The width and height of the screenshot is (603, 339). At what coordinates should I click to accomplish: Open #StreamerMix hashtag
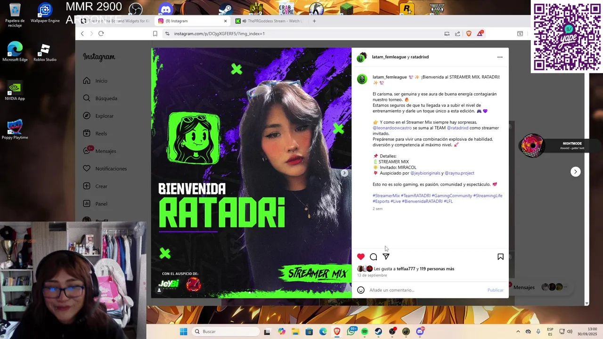pos(386,195)
